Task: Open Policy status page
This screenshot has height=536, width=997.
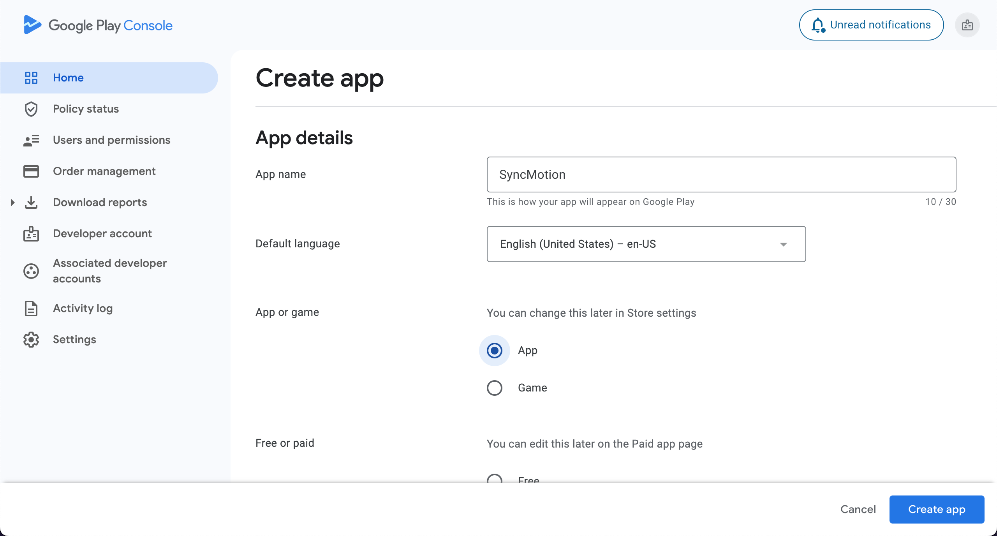Action: pos(109,109)
